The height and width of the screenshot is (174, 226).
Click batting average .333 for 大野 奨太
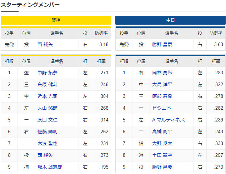[x=219, y=143]
